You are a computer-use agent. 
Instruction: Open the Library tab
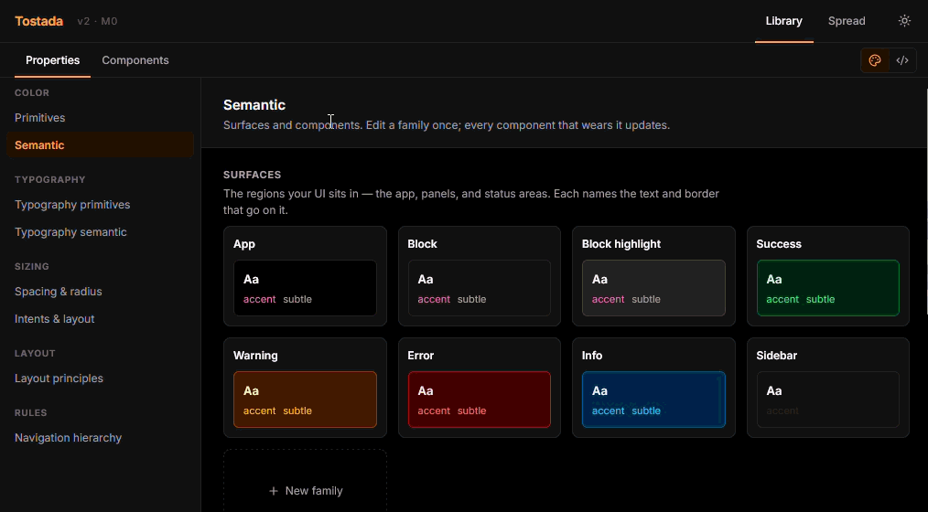(783, 21)
